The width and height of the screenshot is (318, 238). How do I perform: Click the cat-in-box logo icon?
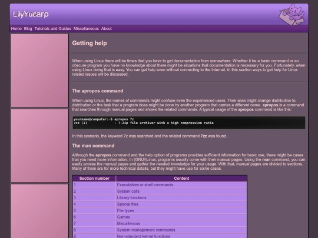click(x=291, y=14)
